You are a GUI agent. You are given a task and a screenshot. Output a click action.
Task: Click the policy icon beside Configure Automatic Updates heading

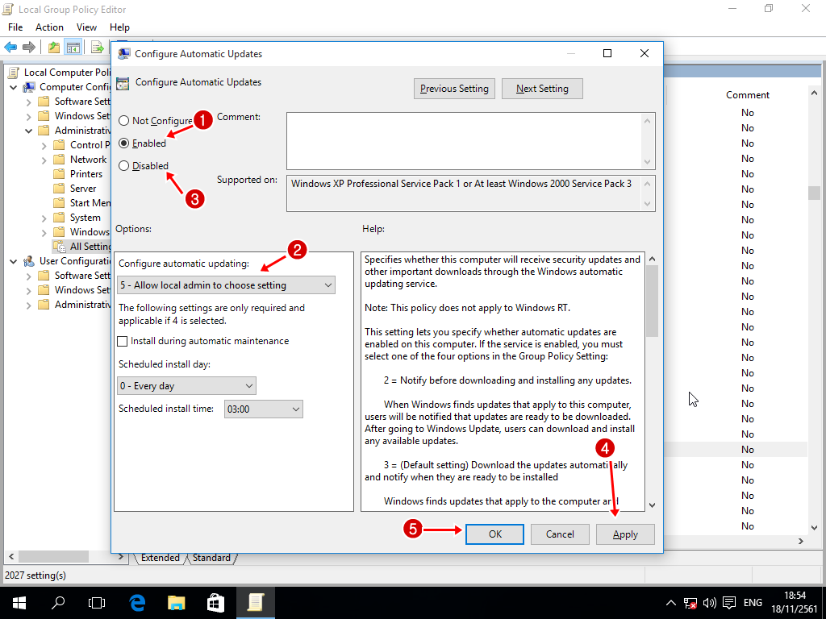[x=123, y=83]
